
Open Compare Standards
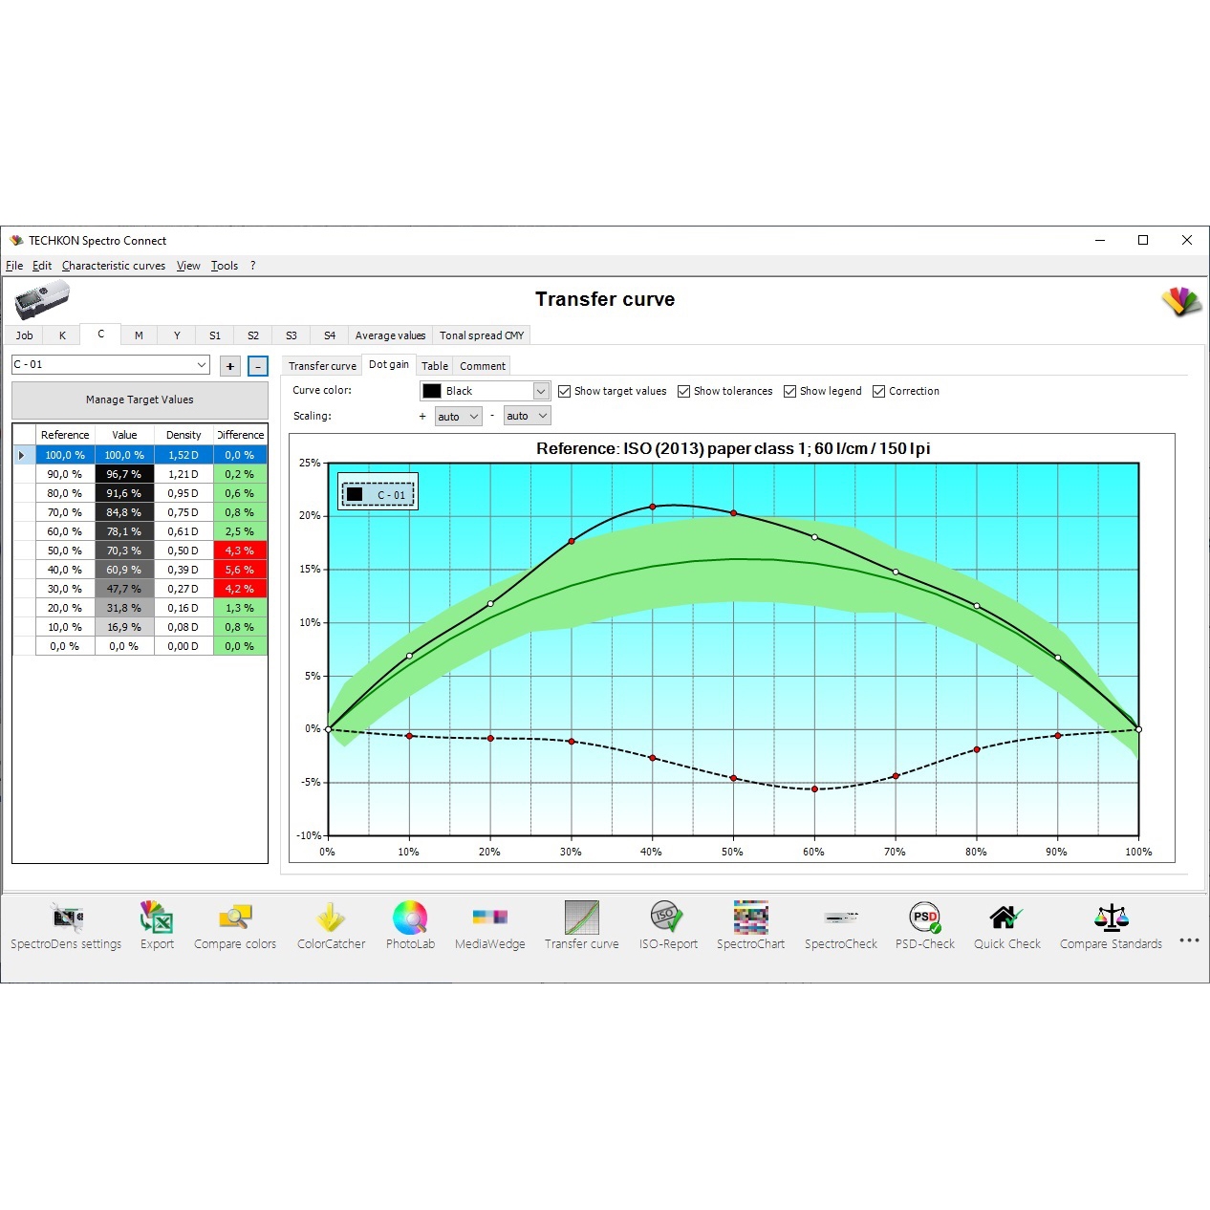(1111, 926)
